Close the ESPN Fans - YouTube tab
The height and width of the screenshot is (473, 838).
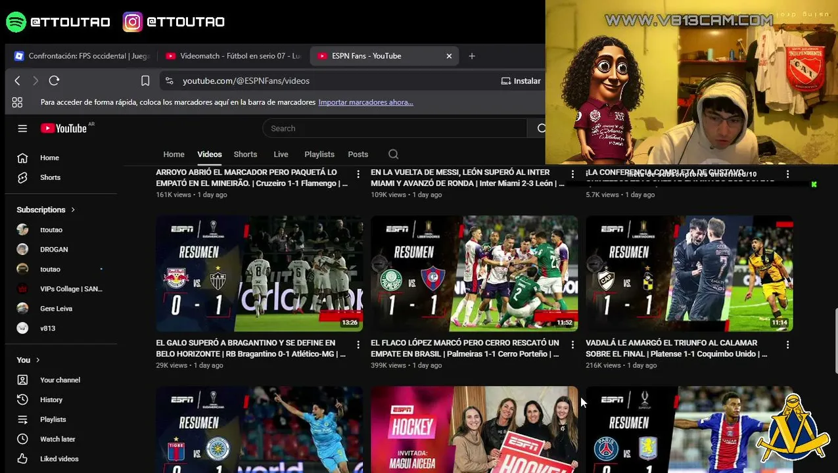pos(449,56)
